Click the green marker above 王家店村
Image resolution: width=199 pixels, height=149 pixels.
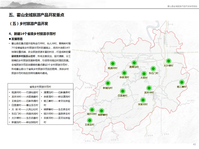(x=90, y=121)
